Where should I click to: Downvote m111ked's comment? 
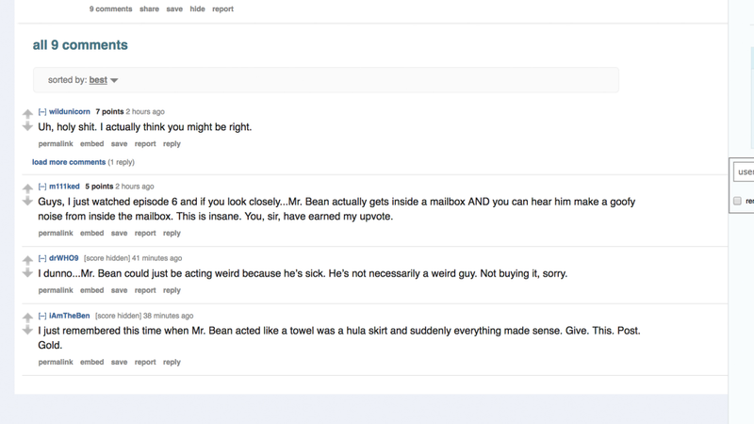(27, 201)
